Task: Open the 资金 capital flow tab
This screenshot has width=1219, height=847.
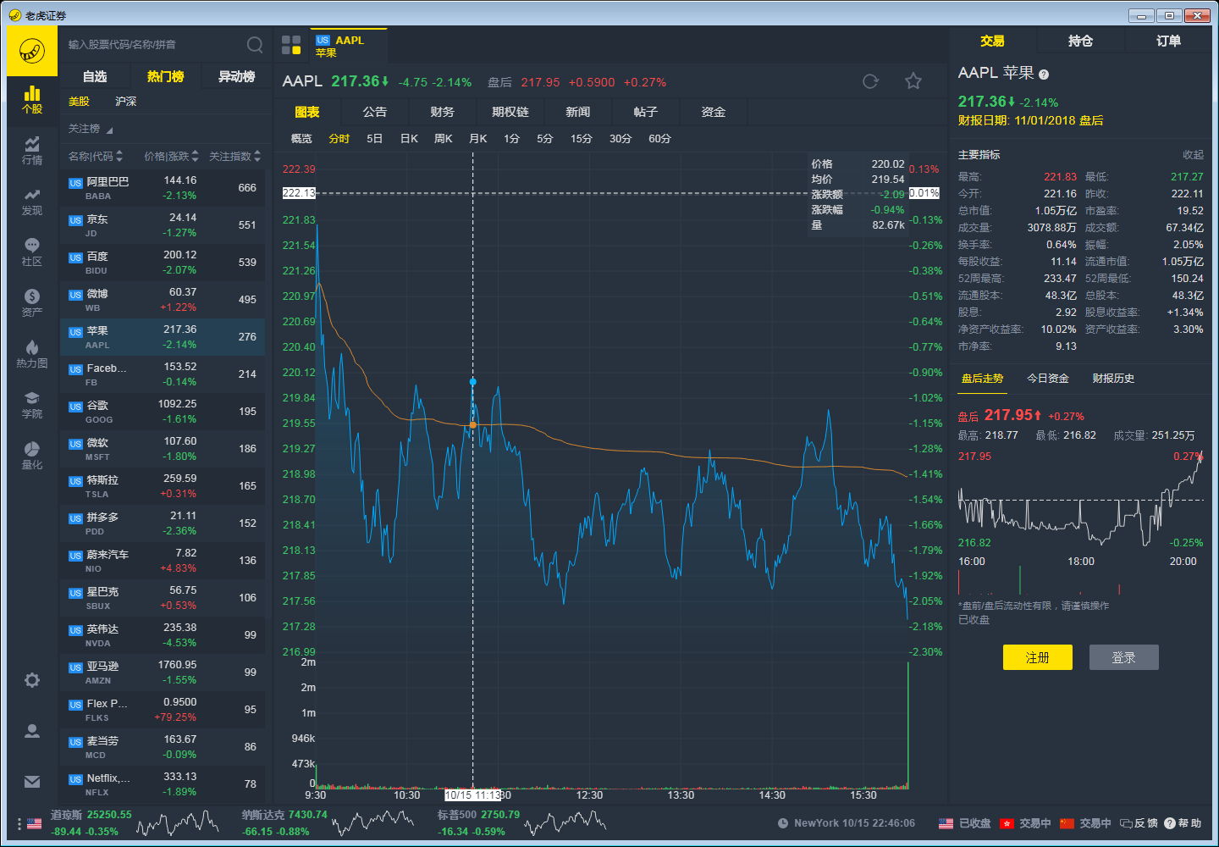Action: tap(714, 112)
